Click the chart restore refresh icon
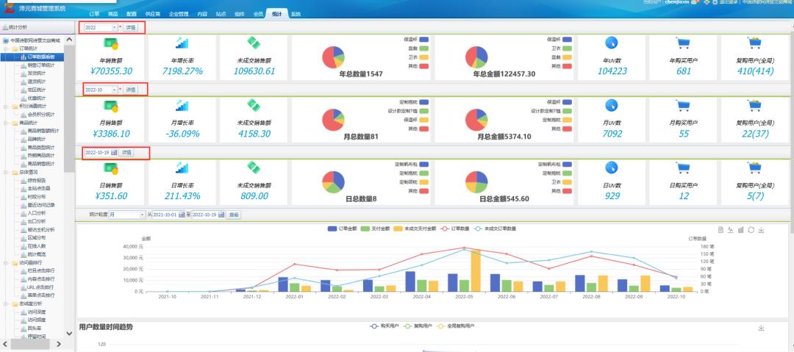This screenshot has height=352, width=794. (751, 230)
